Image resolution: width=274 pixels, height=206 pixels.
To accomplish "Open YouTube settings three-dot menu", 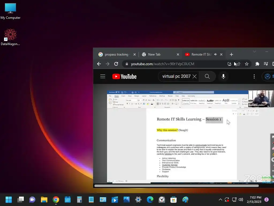I will (x=254, y=76).
